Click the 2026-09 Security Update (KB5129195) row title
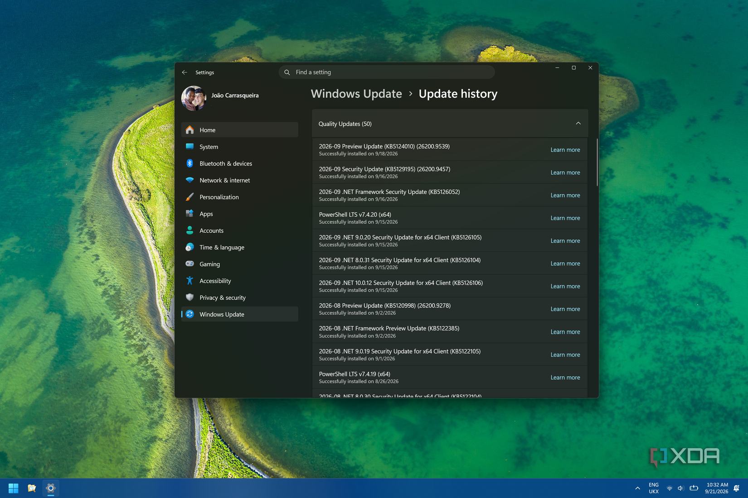The image size is (748, 498). (384, 169)
